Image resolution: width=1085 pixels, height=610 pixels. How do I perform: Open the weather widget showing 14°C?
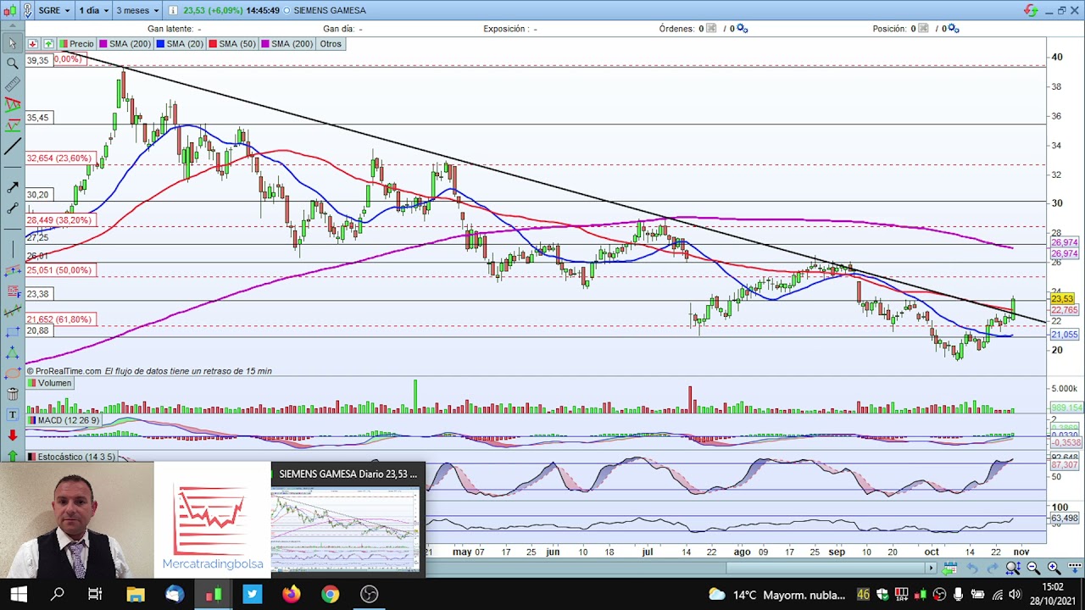coord(776,594)
